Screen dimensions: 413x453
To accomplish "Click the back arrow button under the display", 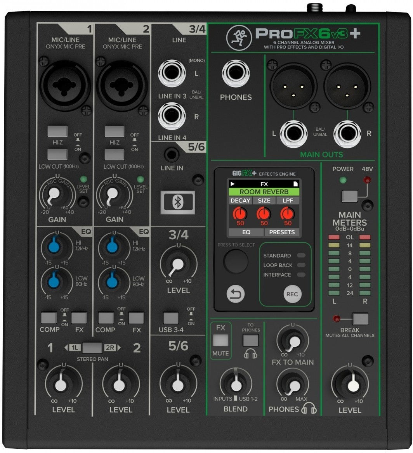I will (236, 294).
